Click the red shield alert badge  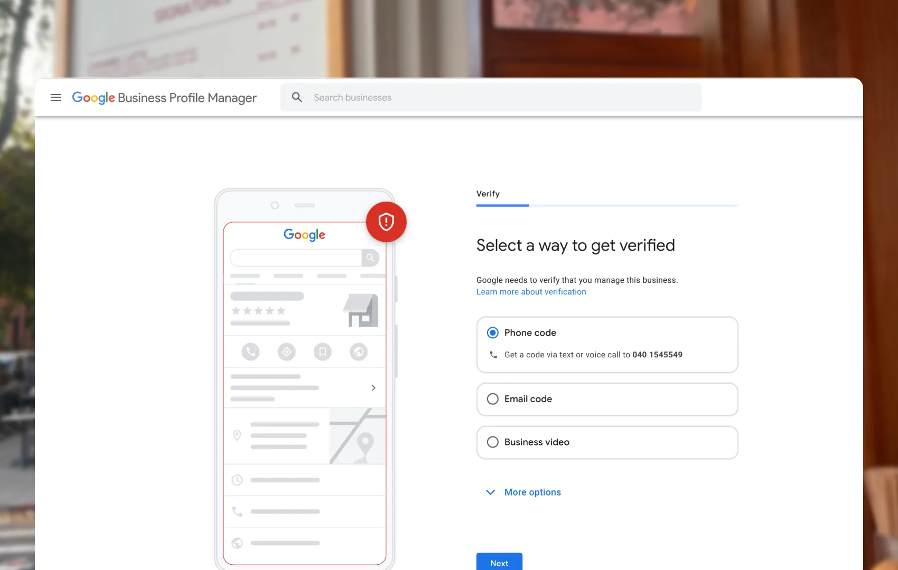click(x=386, y=222)
